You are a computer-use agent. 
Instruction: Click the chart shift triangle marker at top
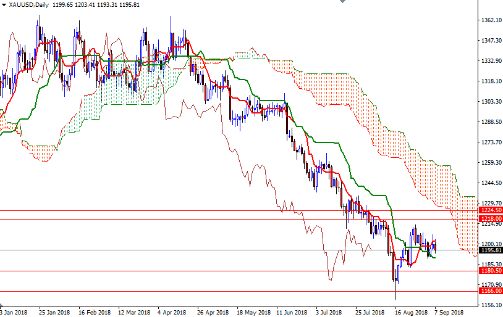[x=340, y=2]
